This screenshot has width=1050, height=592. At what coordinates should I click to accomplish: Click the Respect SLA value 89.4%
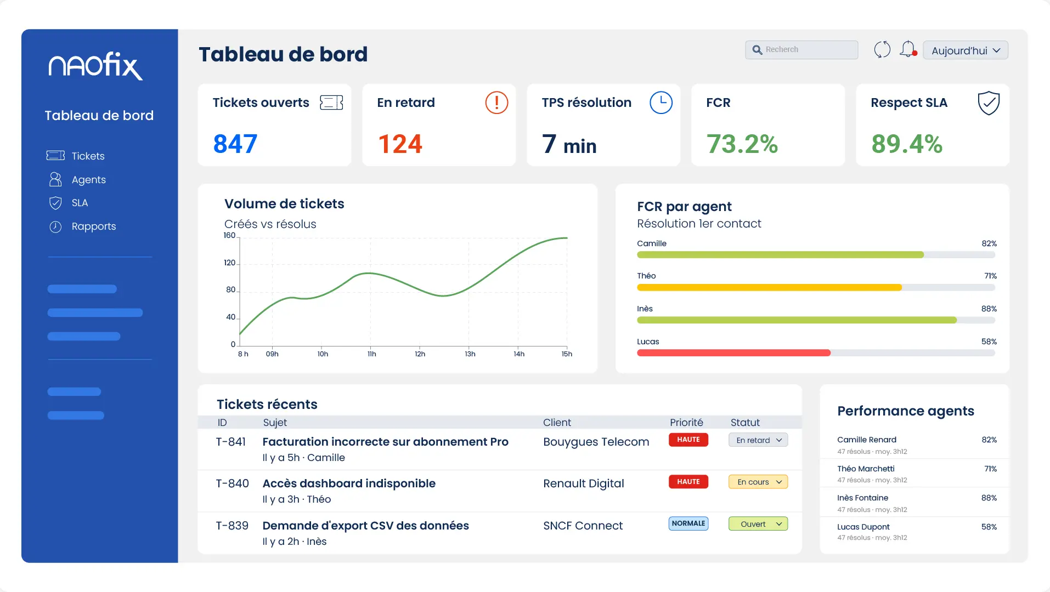[x=906, y=144]
